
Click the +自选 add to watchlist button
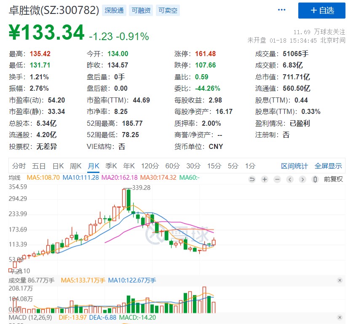click(x=322, y=11)
